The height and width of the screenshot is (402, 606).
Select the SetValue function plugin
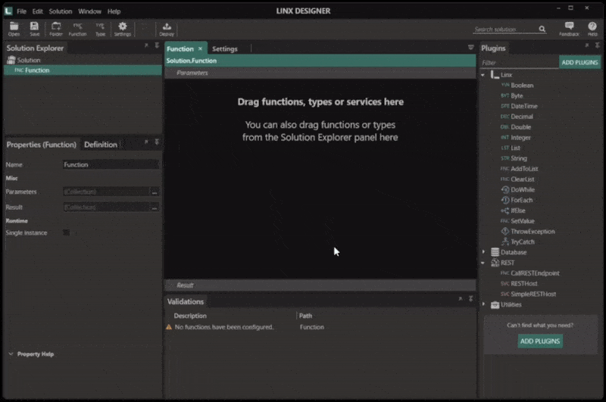[517, 221]
